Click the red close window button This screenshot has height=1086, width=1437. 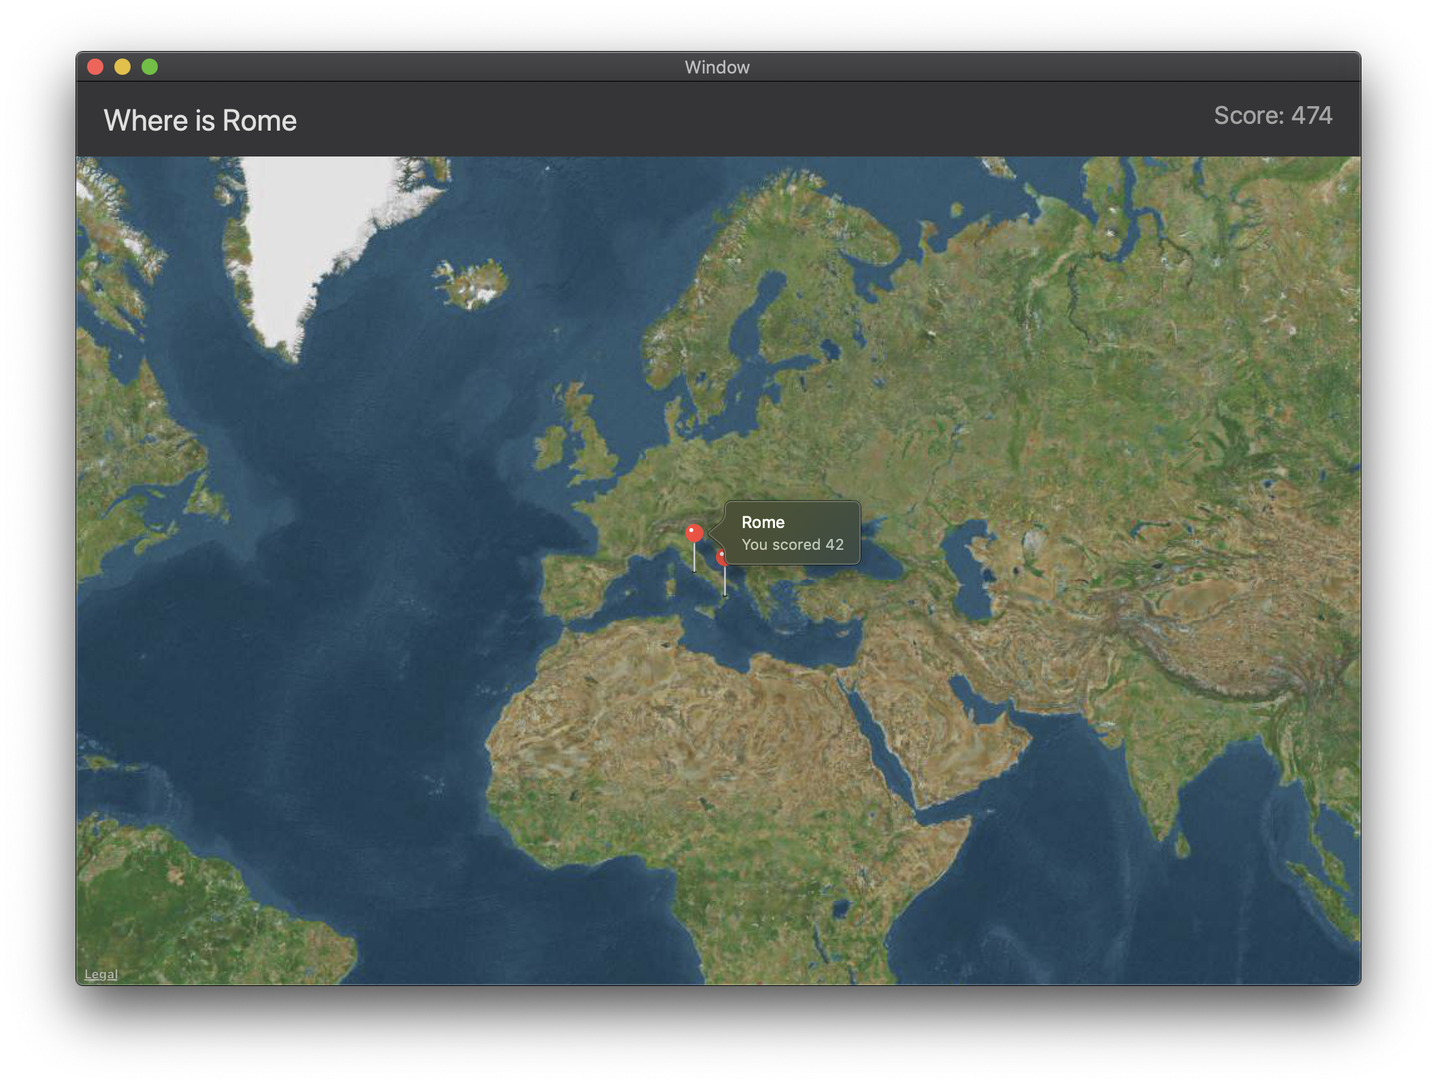click(95, 67)
